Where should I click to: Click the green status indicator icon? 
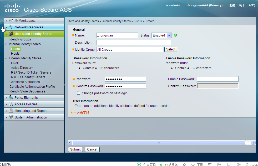(175, 35)
